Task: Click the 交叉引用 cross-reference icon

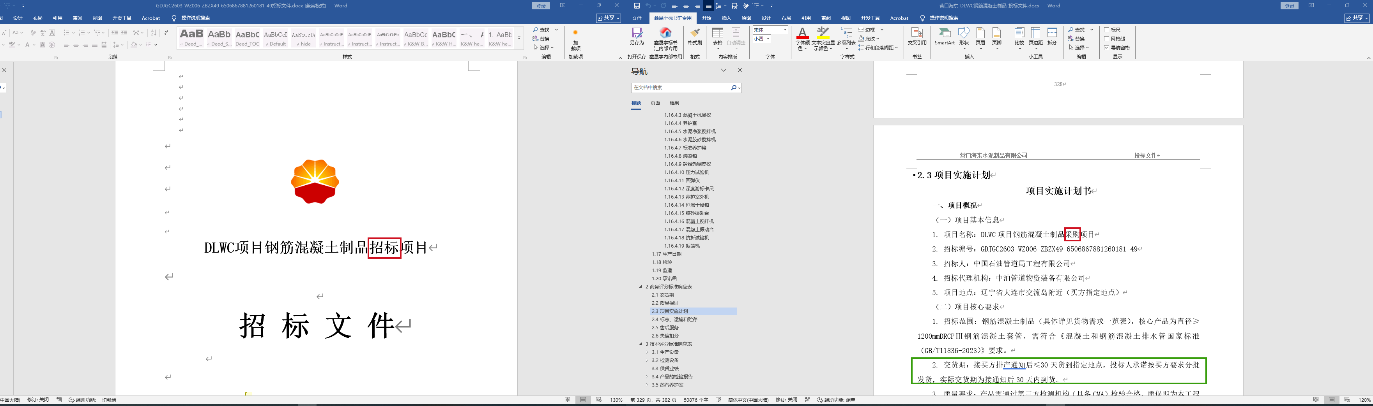Action: pos(917,36)
